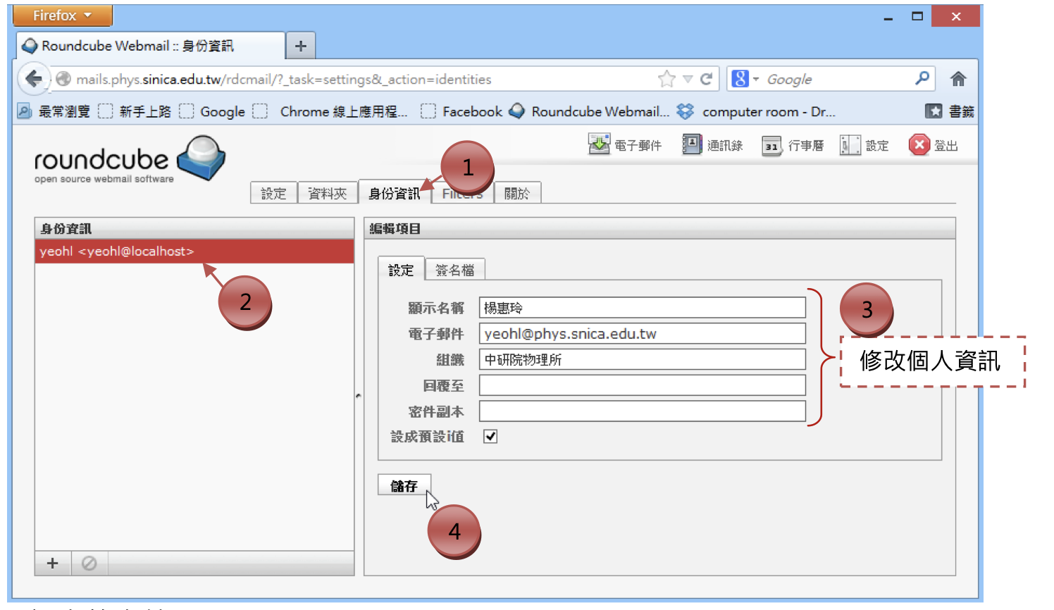Click the Firefox home icon
This screenshot has width=1054, height=610.
coord(957,79)
